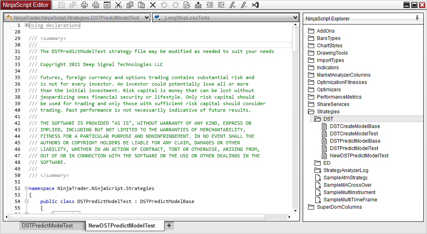Click the Cut scissors icon
This screenshot has width=427, height=234.
[119, 4]
